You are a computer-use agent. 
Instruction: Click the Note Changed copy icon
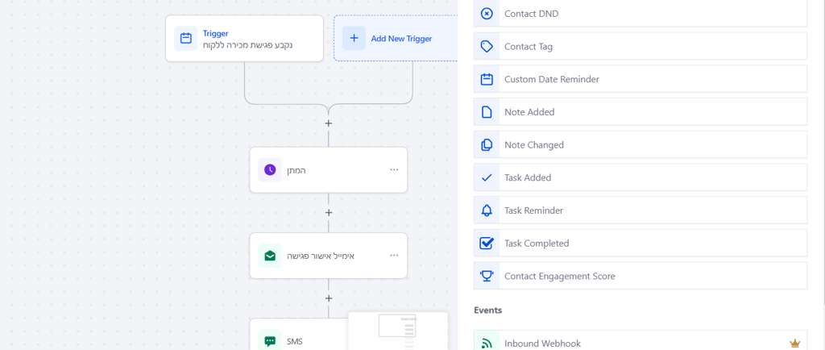(487, 144)
